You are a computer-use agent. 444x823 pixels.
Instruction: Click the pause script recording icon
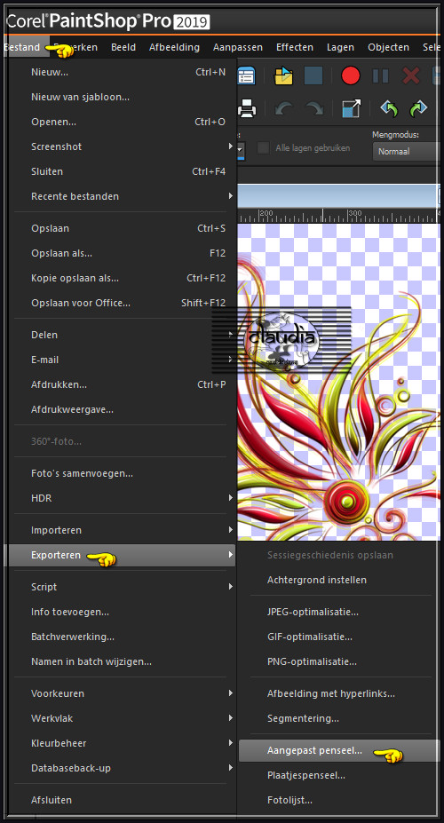pyautogui.click(x=380, y=76)
